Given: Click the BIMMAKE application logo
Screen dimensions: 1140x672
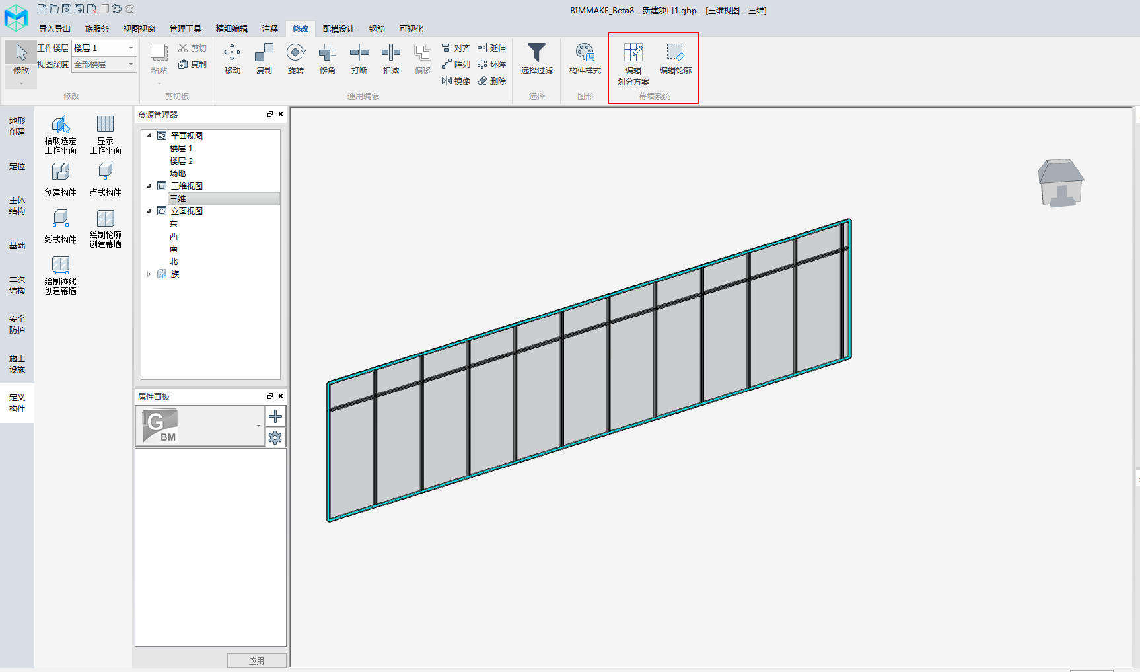Looking at the screenshot, I should [16, 17].
